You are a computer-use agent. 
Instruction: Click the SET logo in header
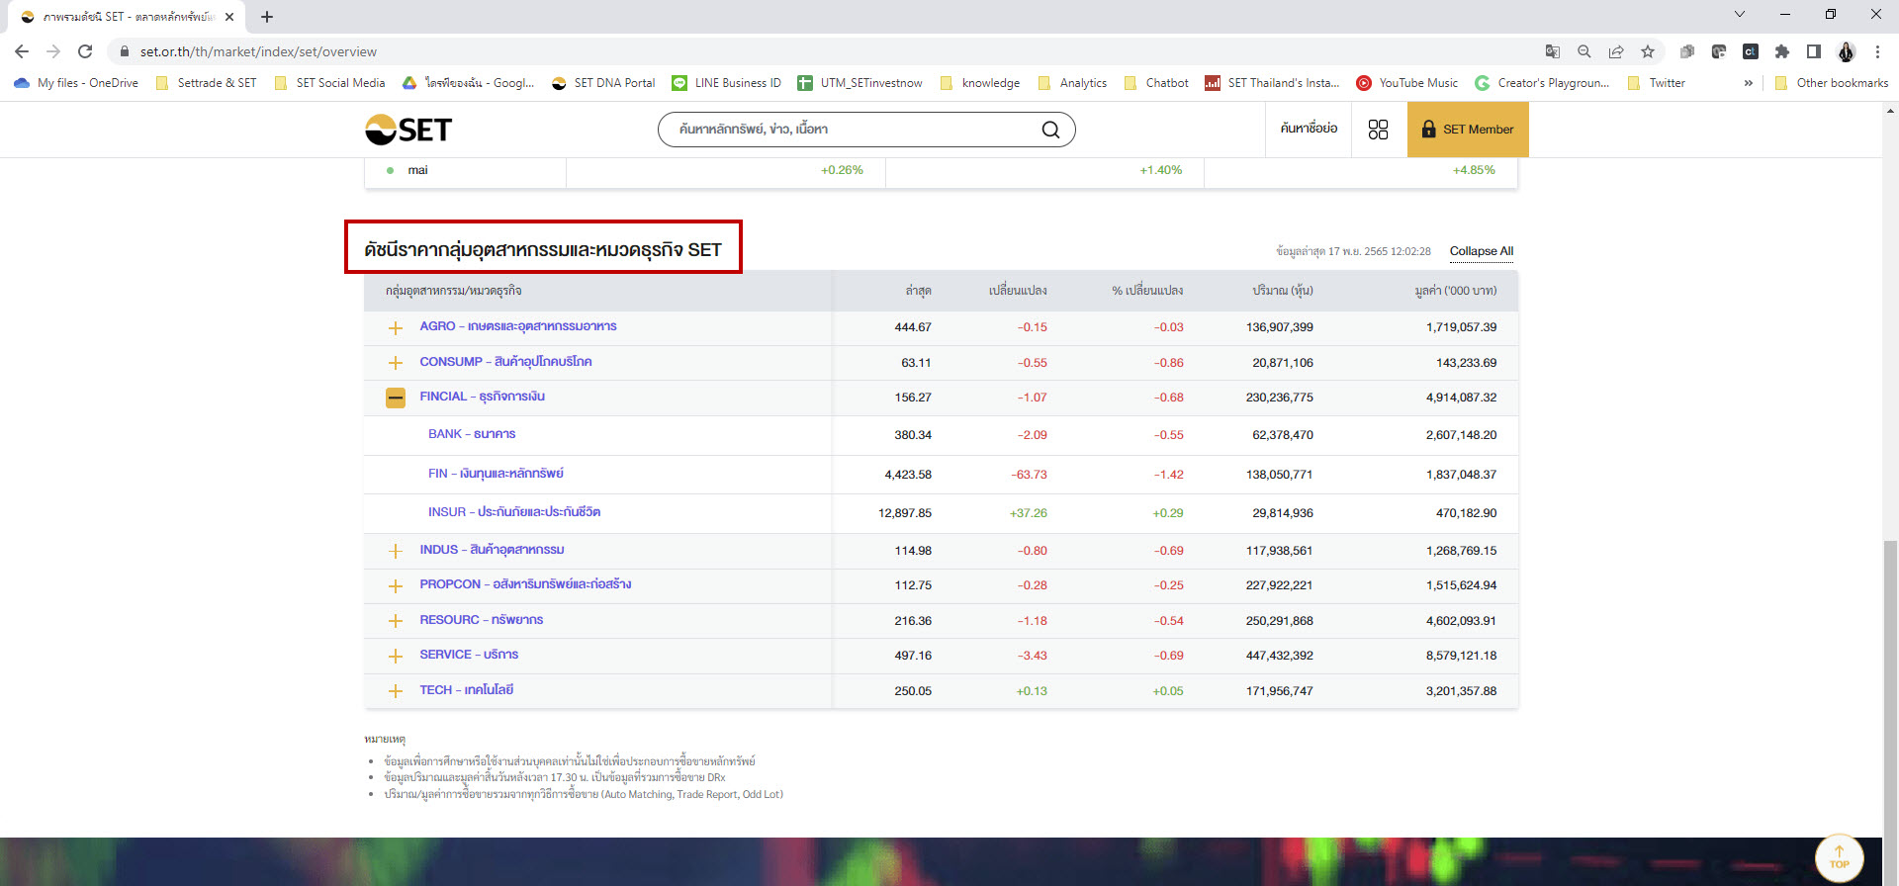pos(408,130)
